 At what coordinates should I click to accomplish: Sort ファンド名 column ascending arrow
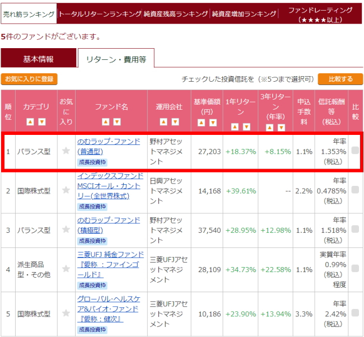[106, 121]
